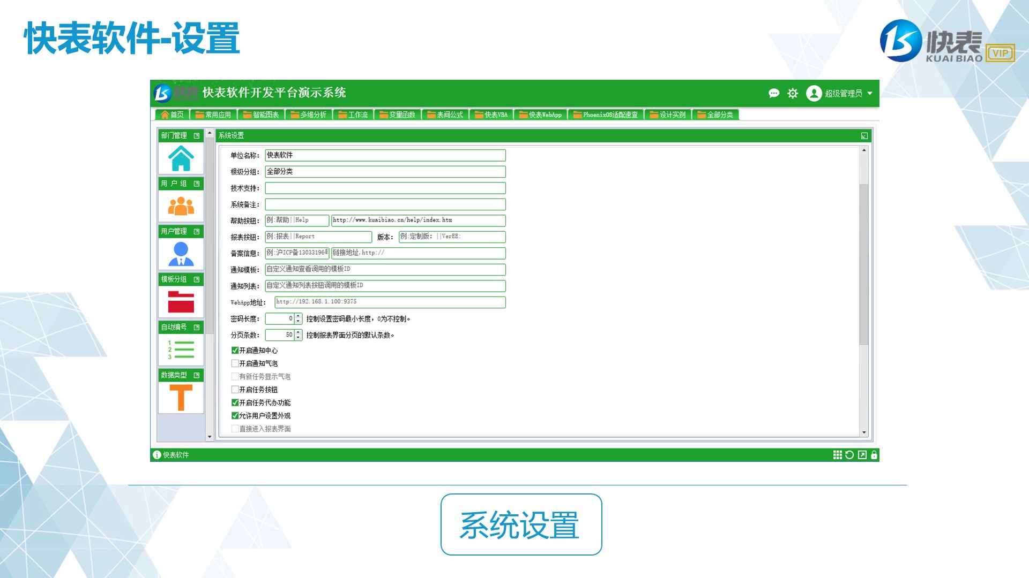Viewport: 1029px width, 578px height.
Task: Click the info icon beside 快表软件 status
Action: tap(156, 455)
